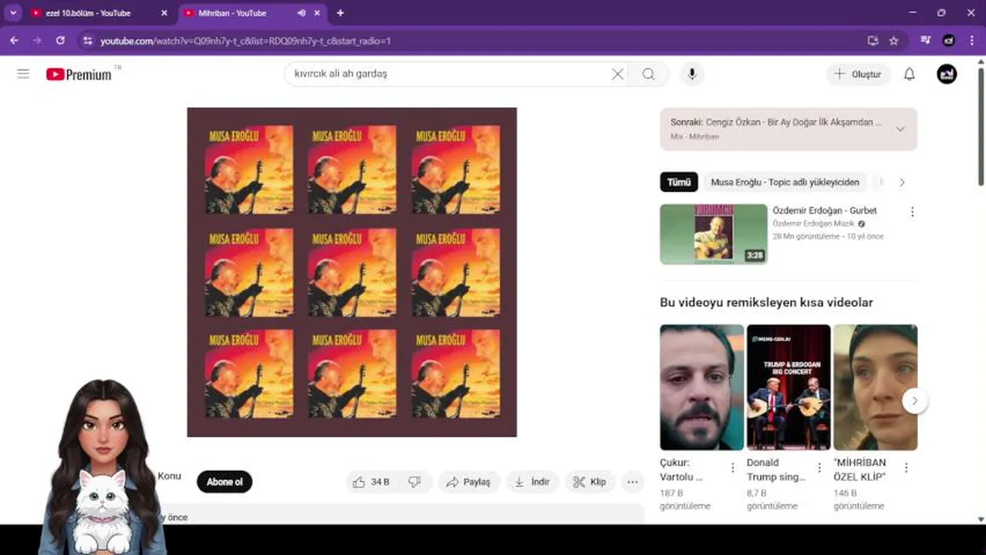Open media controls icon in Chrome toolbar
The image size is (986, 555).
point(925,40)
